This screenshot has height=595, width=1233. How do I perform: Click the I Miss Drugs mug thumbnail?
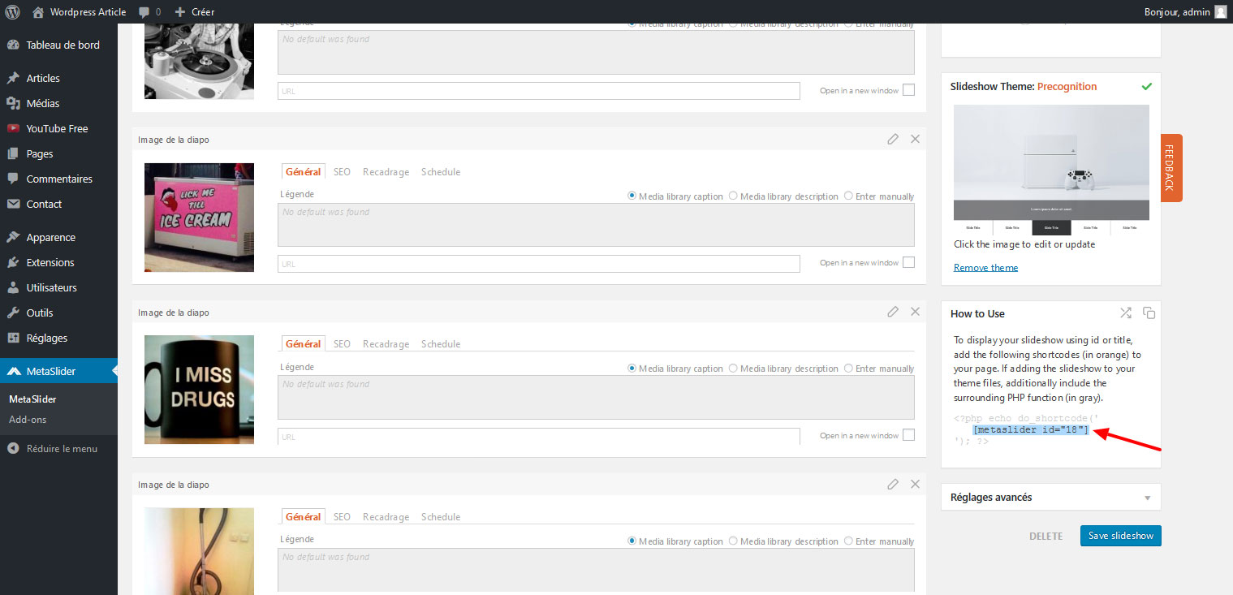(x=199, y=390)
